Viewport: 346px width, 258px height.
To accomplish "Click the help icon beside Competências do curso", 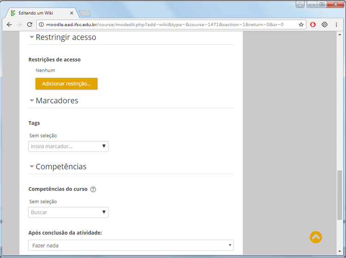I will [x=93, y=189].
